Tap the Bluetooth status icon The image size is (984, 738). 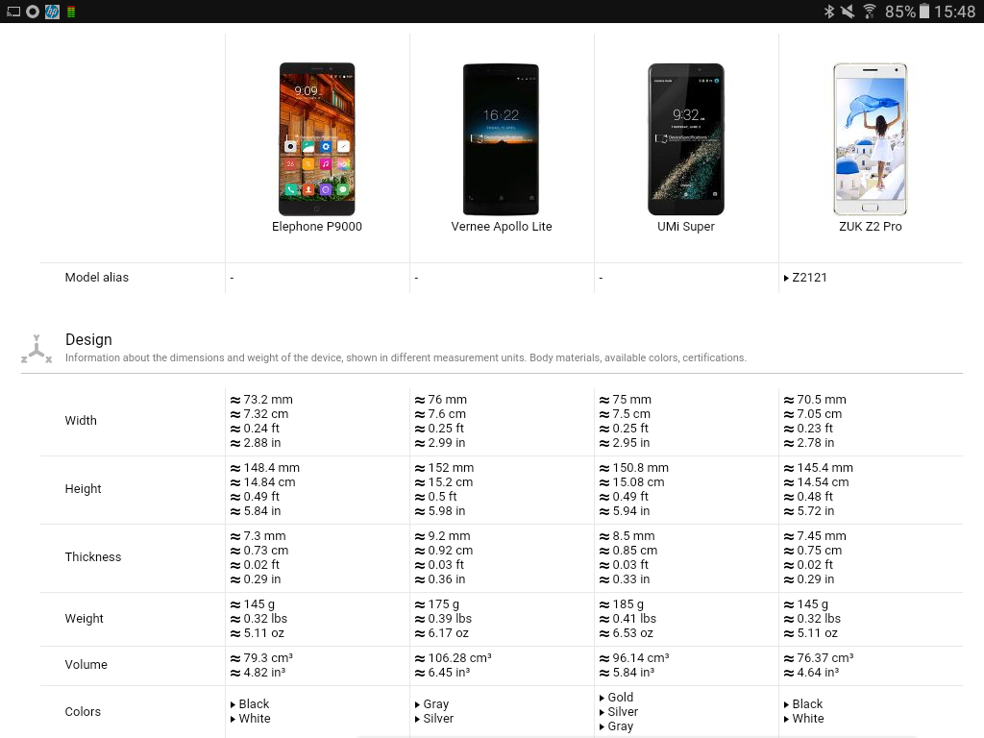(829, 12)
